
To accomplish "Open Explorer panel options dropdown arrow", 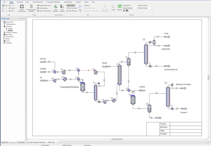I will point(19,18).
